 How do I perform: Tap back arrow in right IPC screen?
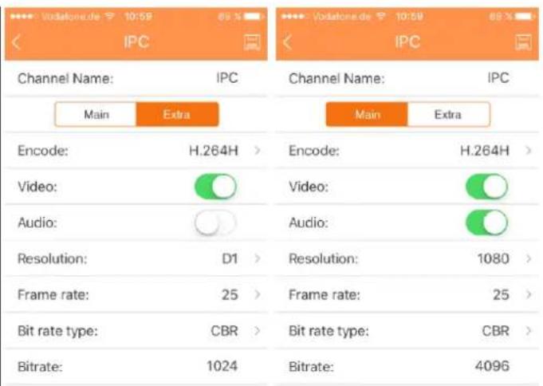pyautogui.click(x=287, y=43)
